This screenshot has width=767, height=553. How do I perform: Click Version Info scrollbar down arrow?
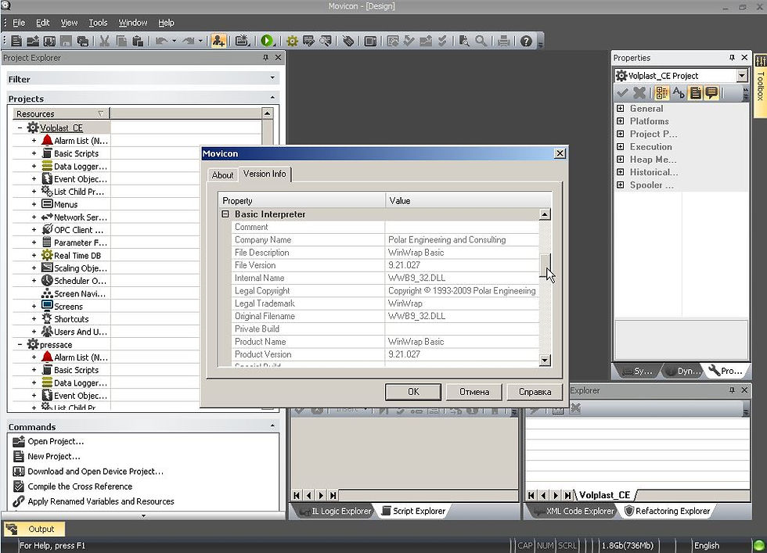(x=545, y=361)
